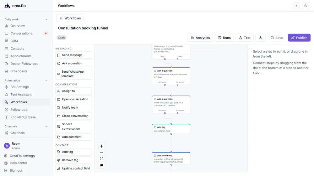Select Send message step

point(74,55)
